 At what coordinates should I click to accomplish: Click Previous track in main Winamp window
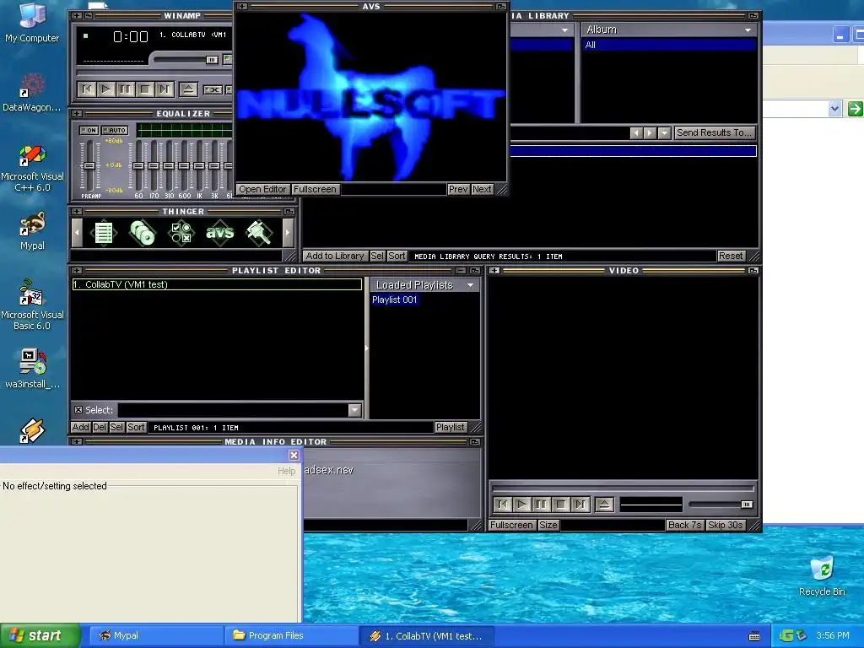pyautogui.click(x=87, y=89)
